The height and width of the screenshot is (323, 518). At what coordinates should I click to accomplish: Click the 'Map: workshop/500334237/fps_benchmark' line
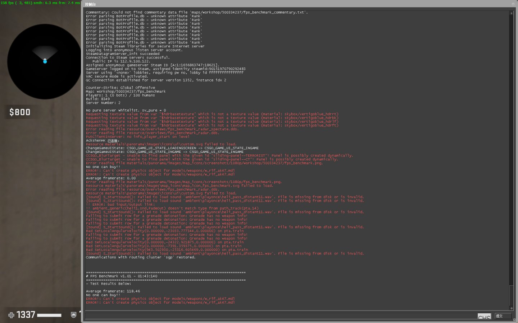tap(126, 92)
